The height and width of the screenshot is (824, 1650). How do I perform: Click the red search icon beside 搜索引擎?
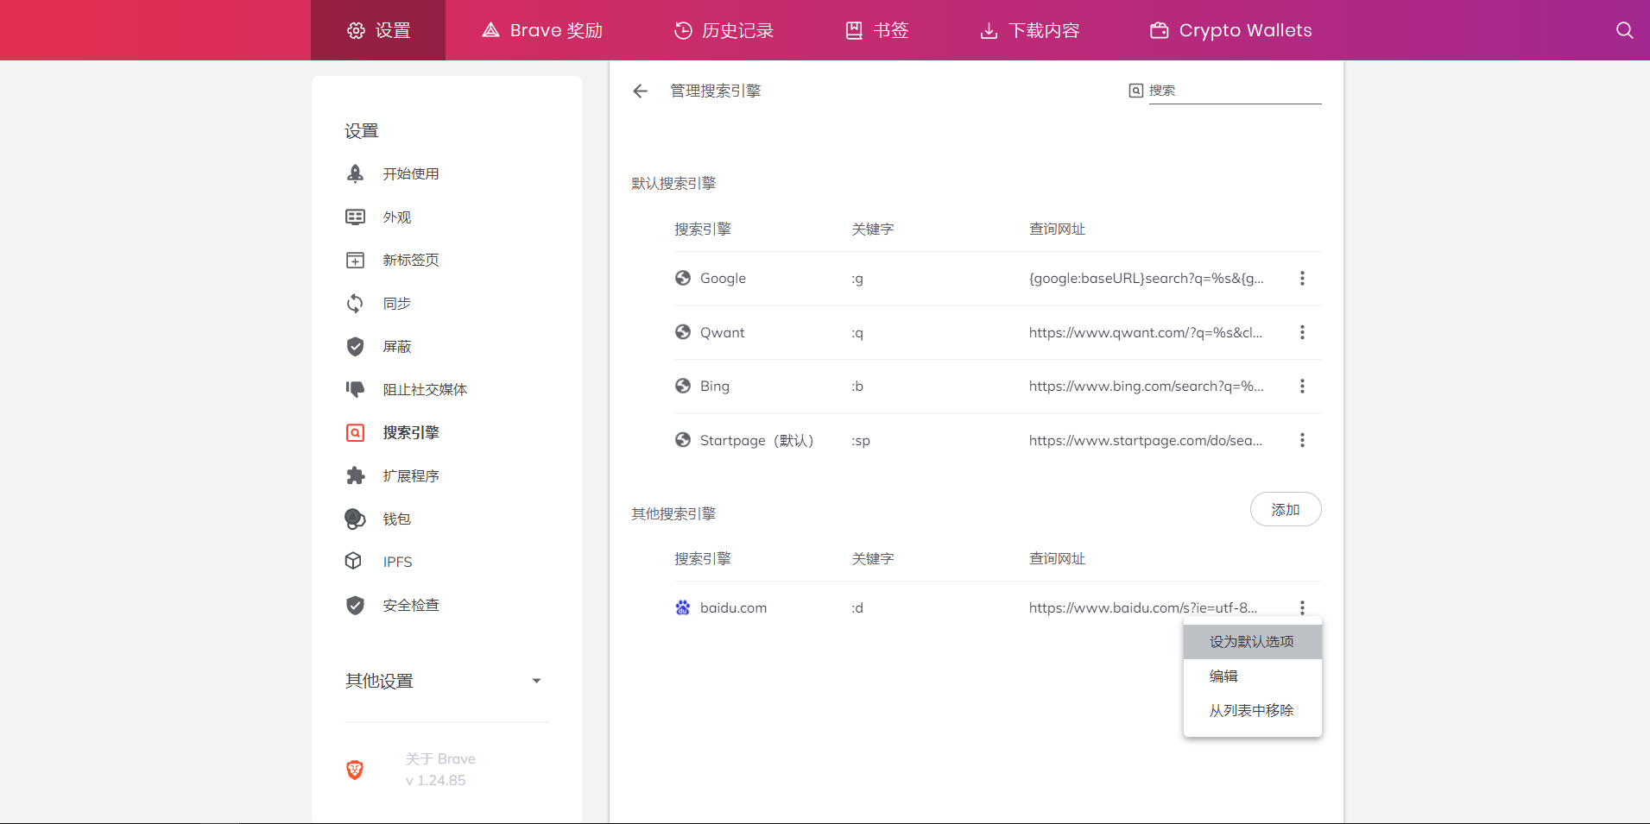click(x=355, y=432)
